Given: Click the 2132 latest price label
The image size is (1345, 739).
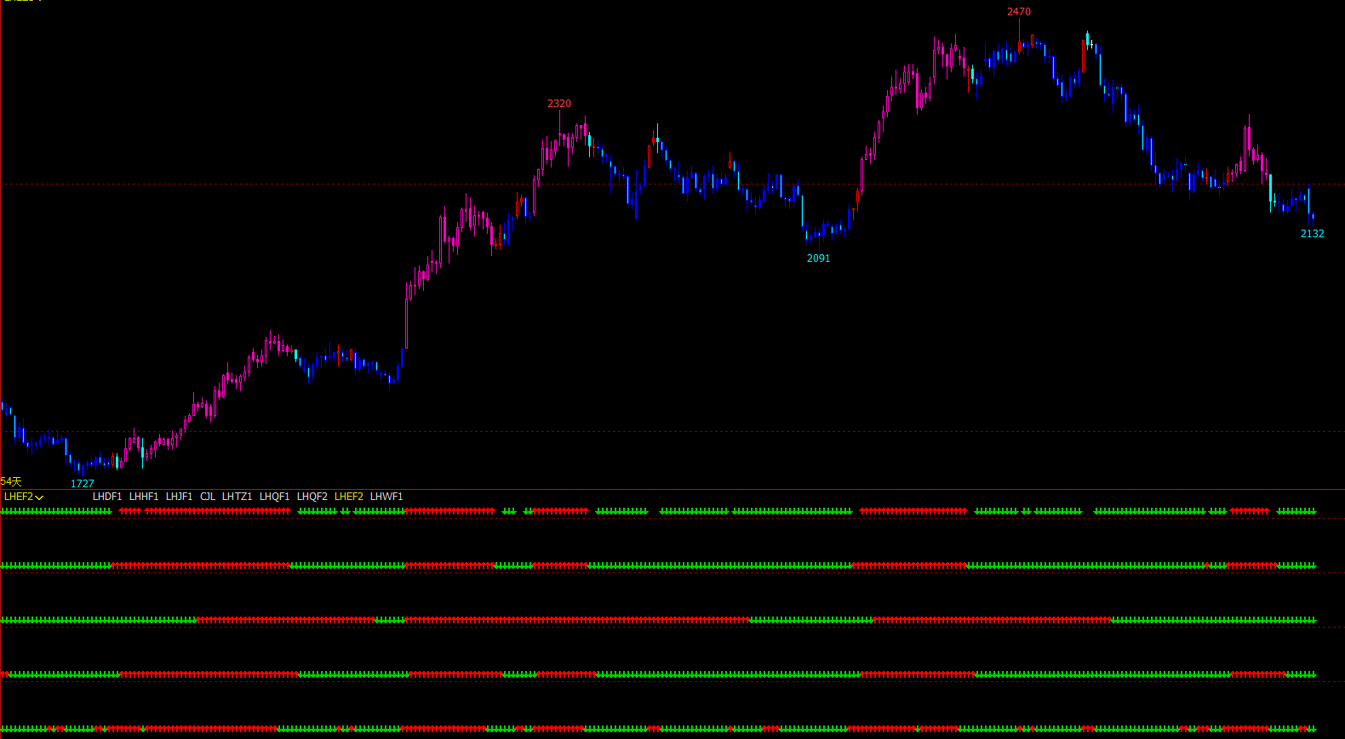Looking at the screenshot, I should pos(1312,234).
